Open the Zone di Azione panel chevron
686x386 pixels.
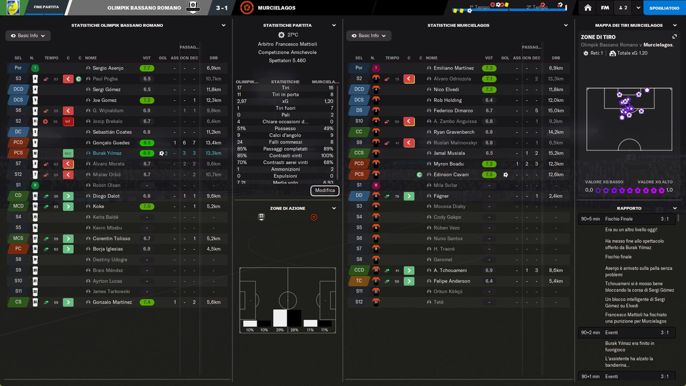coord(334,208)
